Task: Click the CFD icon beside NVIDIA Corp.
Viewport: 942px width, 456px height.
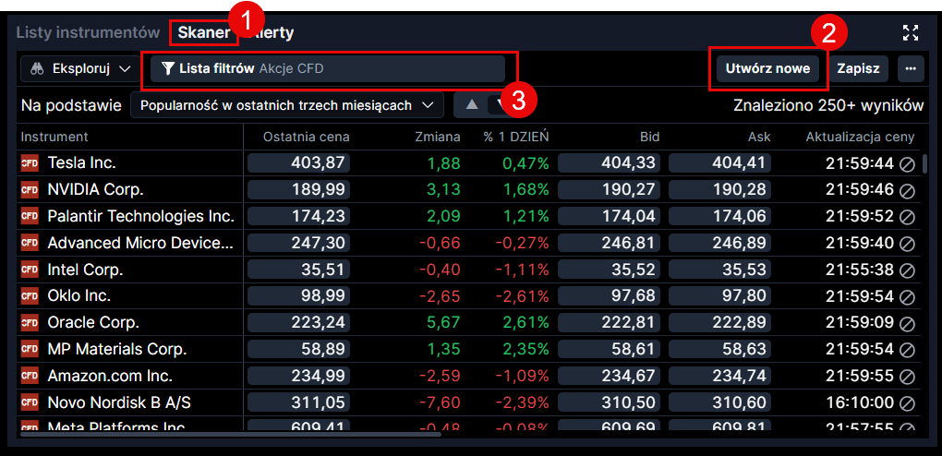Action: [x=30, y=190]
